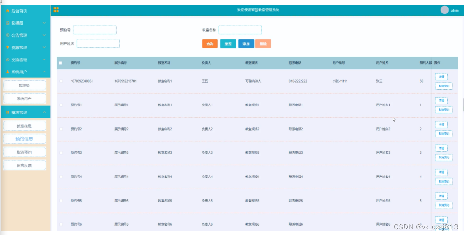Image resolution: width=465 pixels, height=235 pixels.
Task: Click cell 小张-11111
Action: (x=340, y=81)
